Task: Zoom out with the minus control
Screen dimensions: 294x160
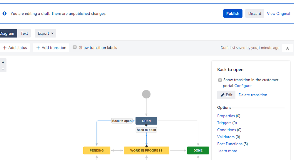Action: tap(3, 69)
